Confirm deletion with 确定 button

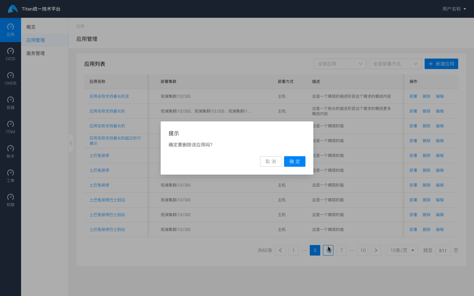[x=295, y=161]
